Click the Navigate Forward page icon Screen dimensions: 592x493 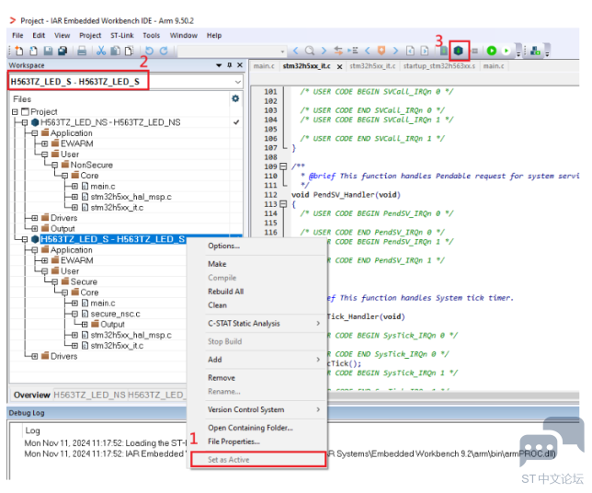click(425, 51)
